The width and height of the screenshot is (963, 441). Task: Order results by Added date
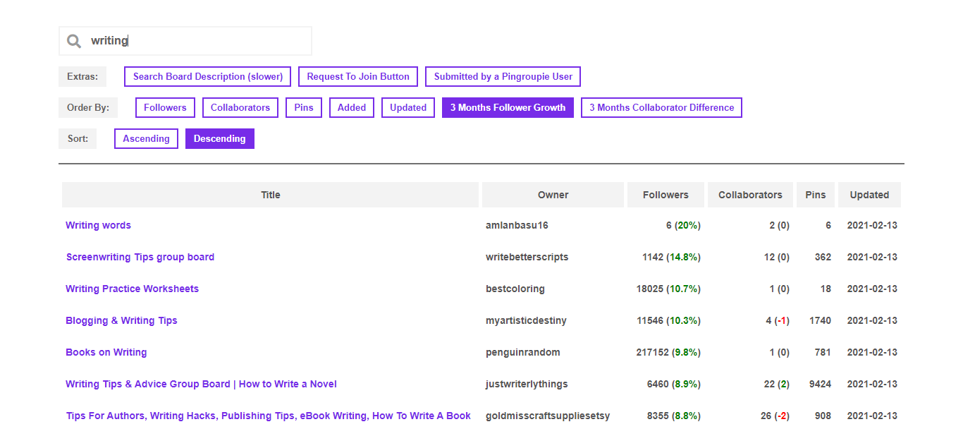352,108
